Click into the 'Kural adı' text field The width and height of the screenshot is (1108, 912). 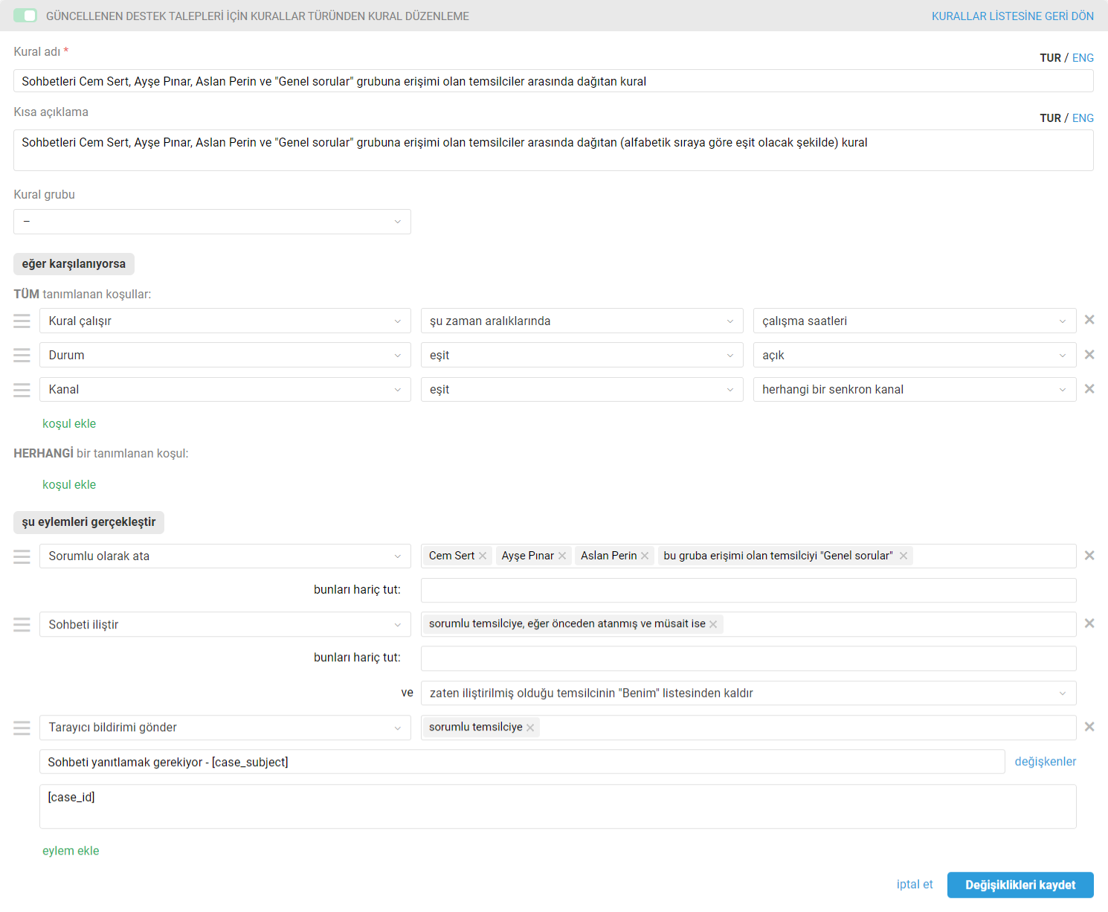pos(553,81)
